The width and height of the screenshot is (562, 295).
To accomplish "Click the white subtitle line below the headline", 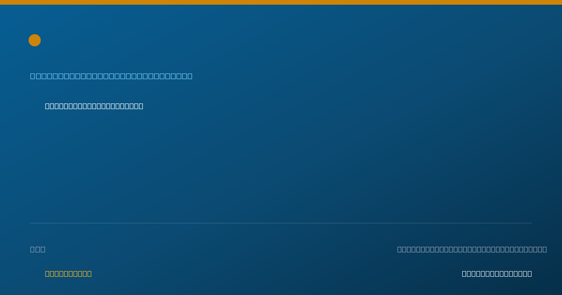I will click(94, 106).
